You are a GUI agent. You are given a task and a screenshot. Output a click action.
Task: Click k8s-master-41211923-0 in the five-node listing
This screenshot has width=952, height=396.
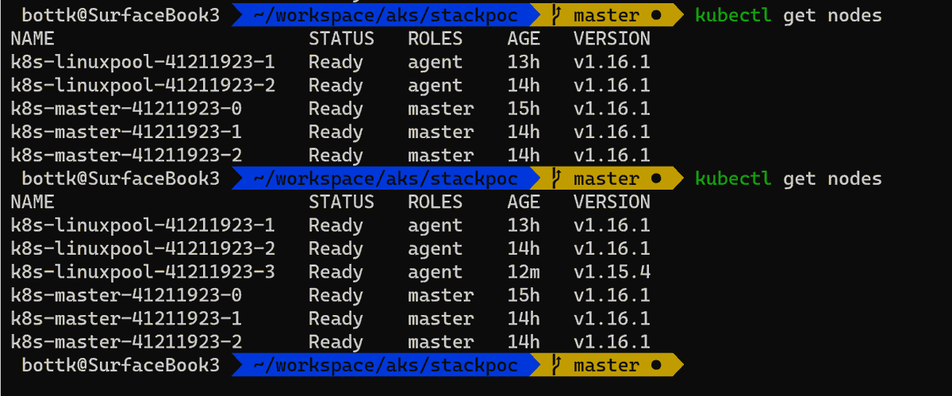[x=127, y=109]
